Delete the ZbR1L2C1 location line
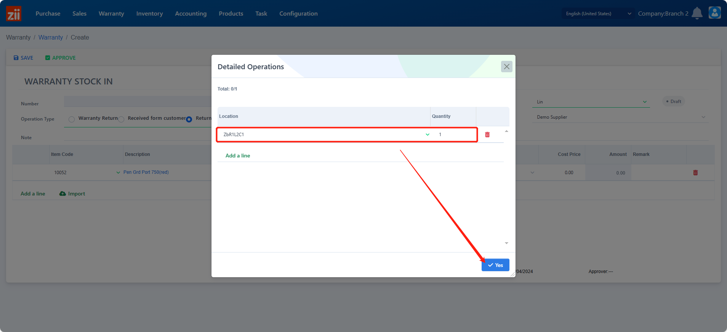The image size is (727, 332). tap(487, 135)
